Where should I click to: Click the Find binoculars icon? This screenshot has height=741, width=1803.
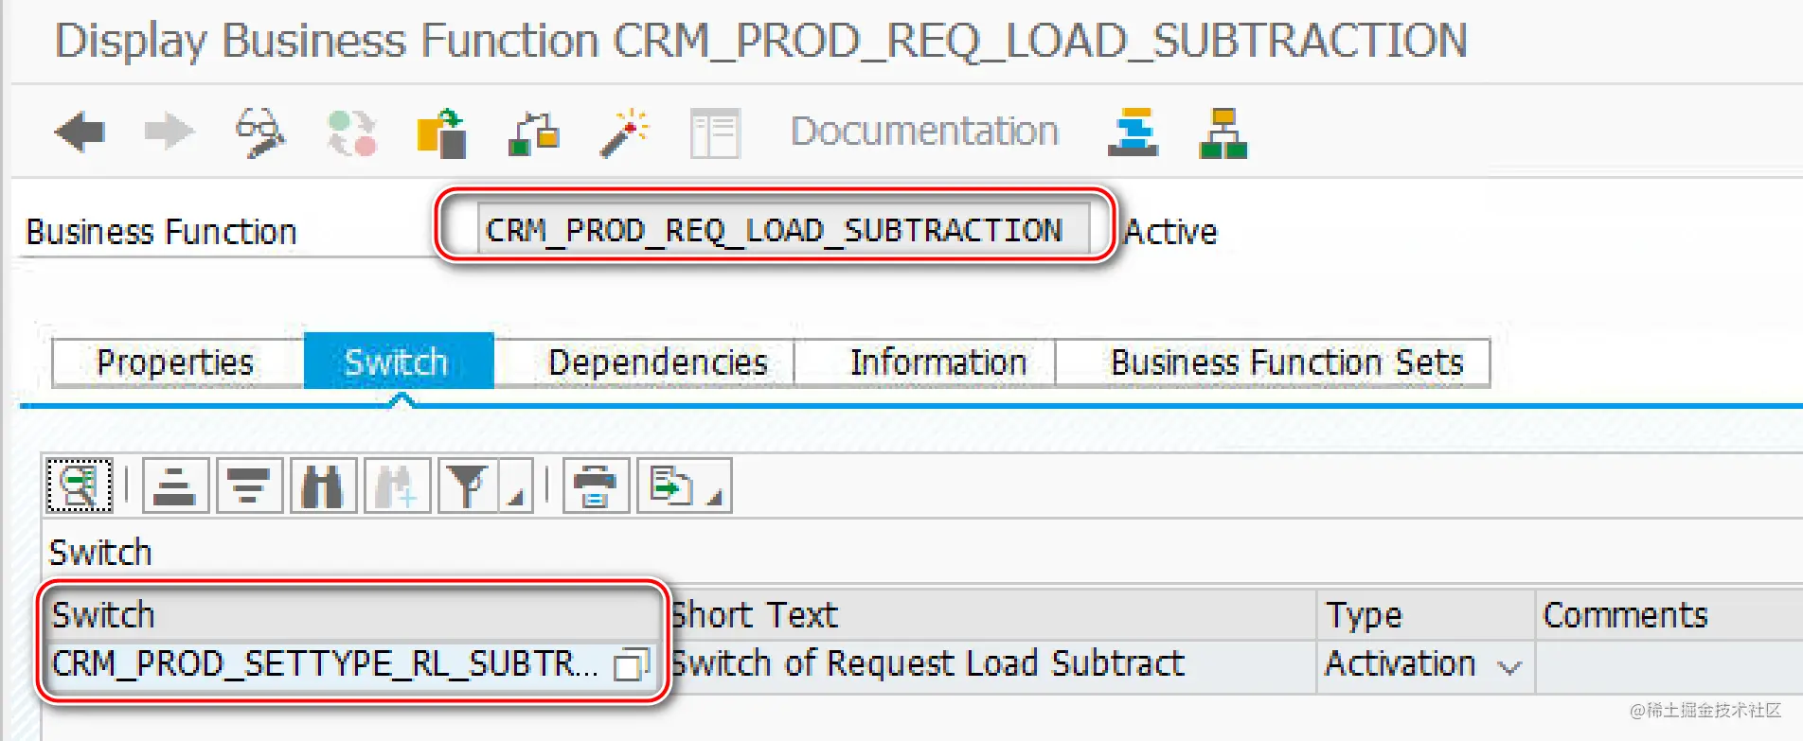pyautogui.click(x=323, y=486)
